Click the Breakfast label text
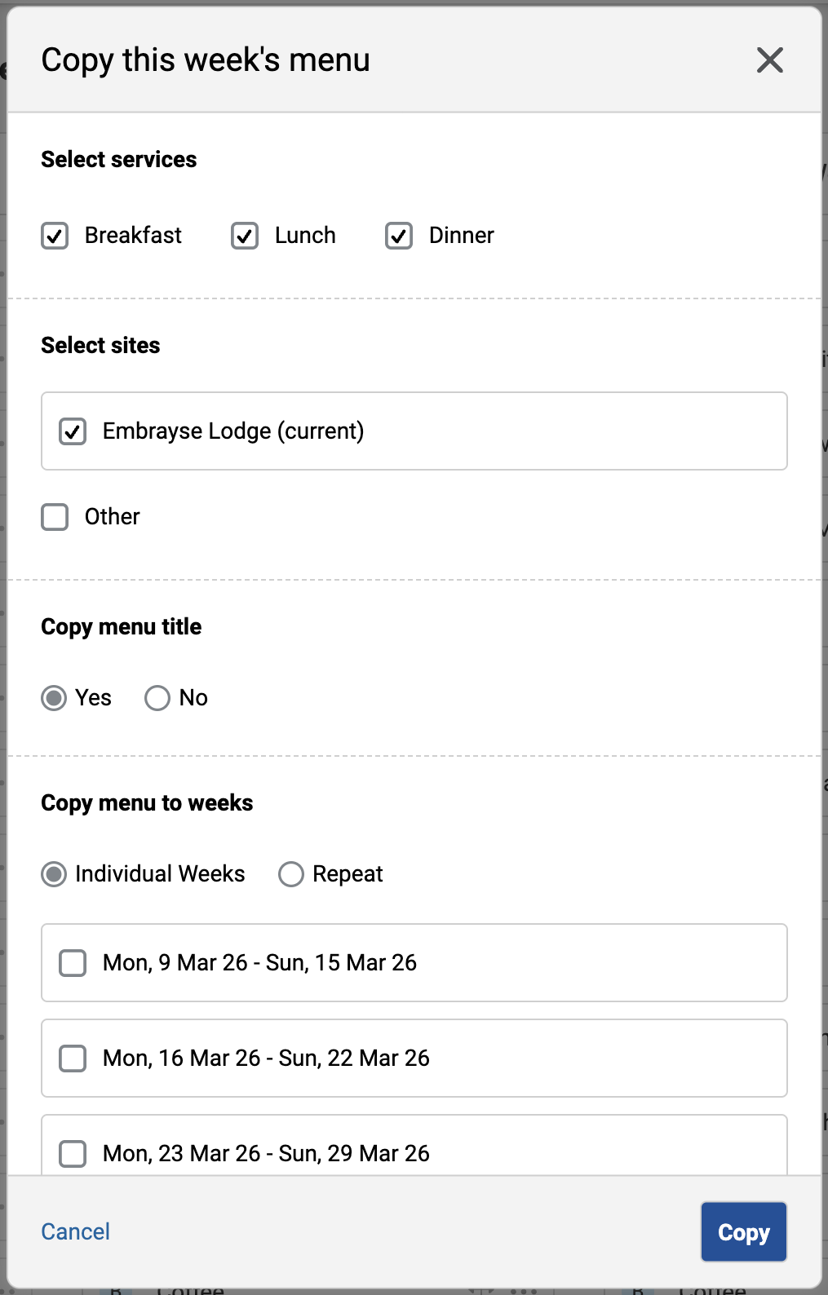Viewport: 828px width, 1295px height. (x=133, y=236)
